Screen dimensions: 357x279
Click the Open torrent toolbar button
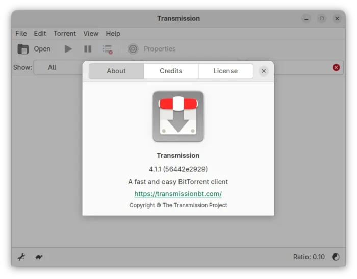[x=34, y=49]
